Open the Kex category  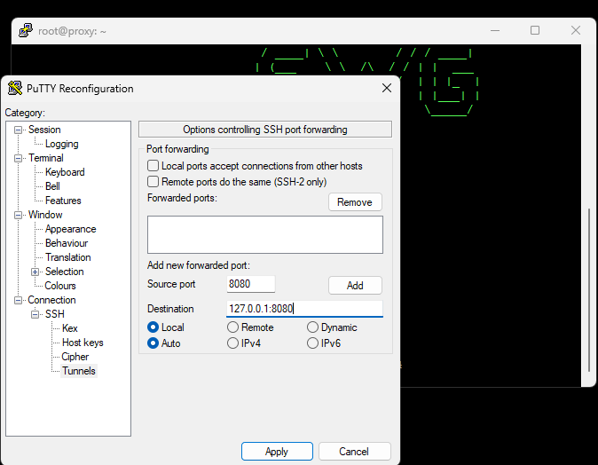70,328
